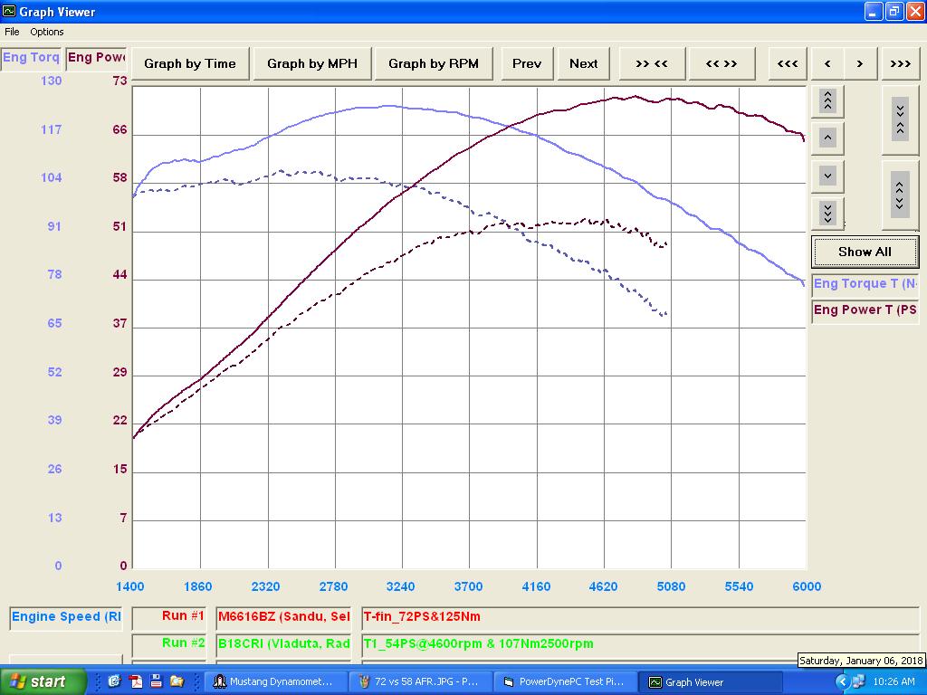Click the Show All button
The image size is (927, 695).
click(x=865, y=252)
